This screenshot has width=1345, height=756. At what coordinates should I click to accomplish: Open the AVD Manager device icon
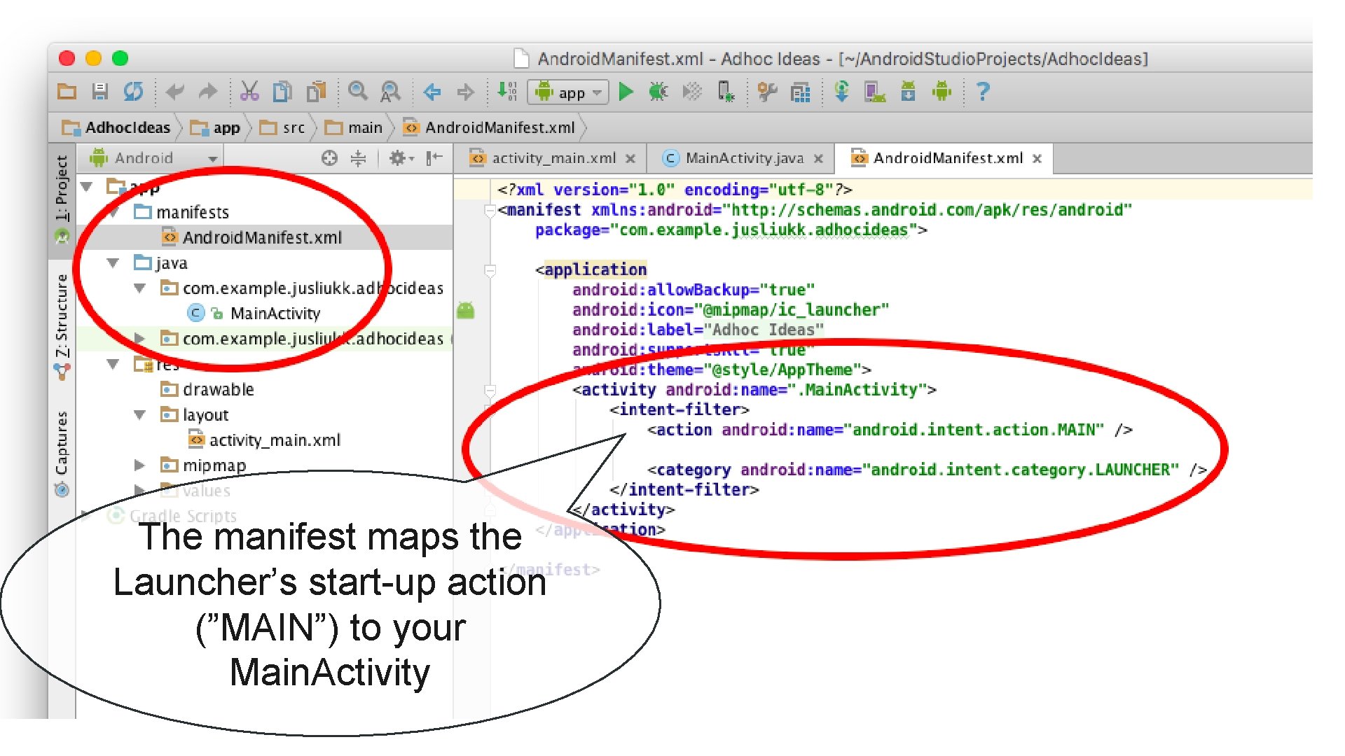click(874, 92)
